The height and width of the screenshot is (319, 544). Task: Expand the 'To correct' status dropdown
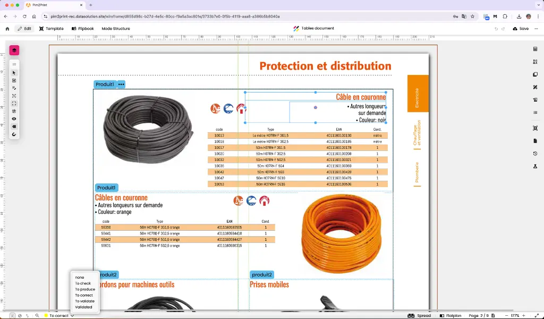click(59, 315)
